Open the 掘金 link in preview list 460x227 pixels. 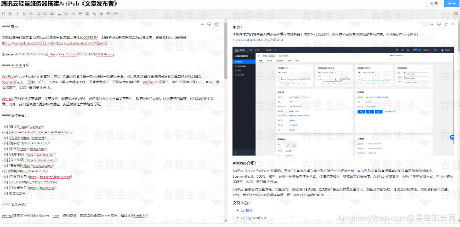[249, 211]
